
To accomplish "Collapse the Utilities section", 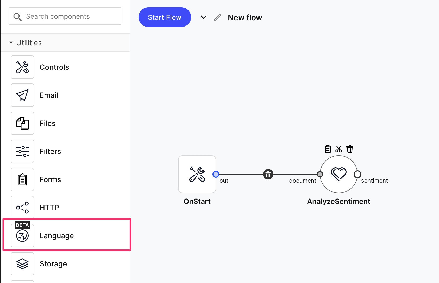I will pos(11,43).
